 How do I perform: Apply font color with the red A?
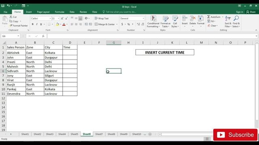(64, 24)
